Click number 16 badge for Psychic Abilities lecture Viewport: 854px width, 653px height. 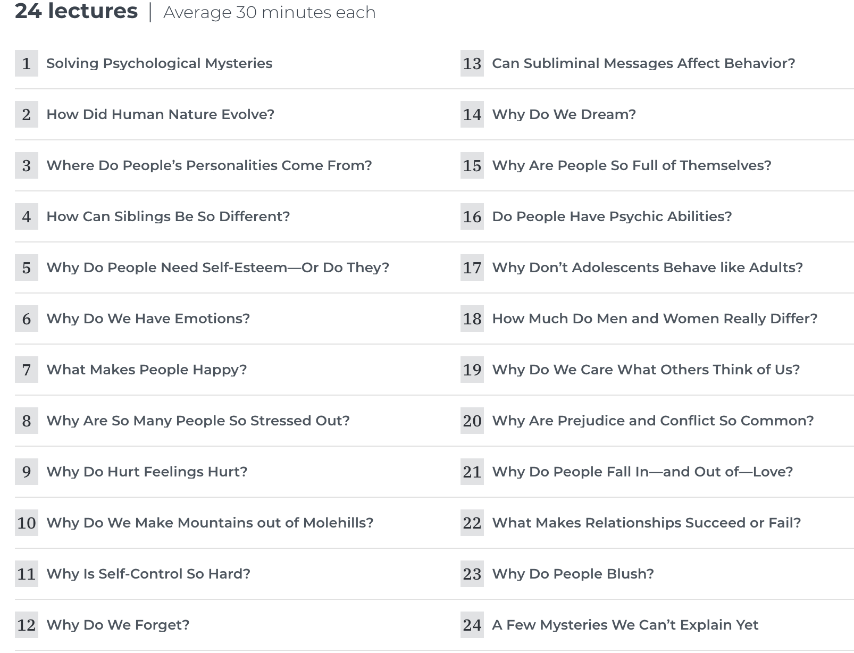tap(472, 216)
